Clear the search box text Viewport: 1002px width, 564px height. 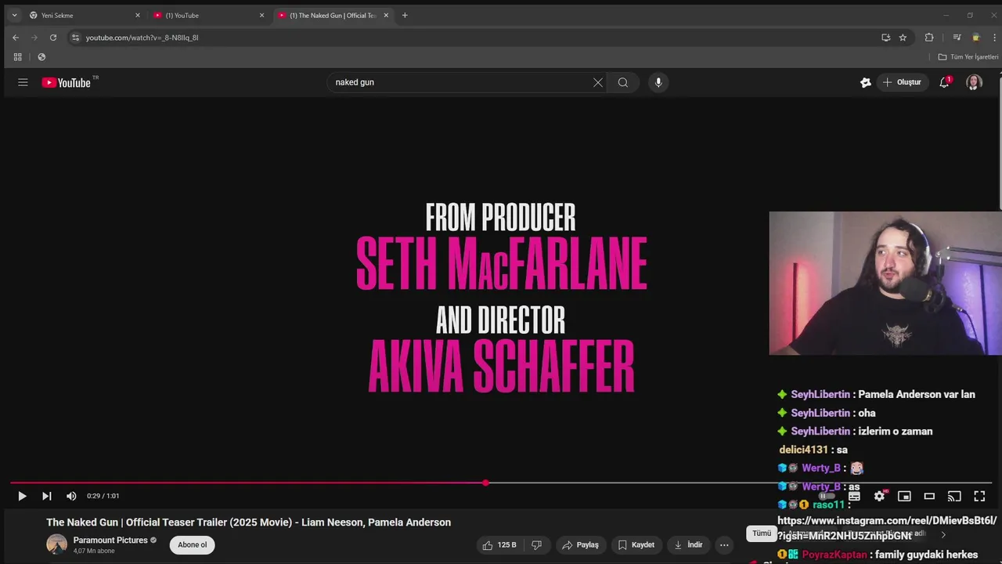pos(598,82)
